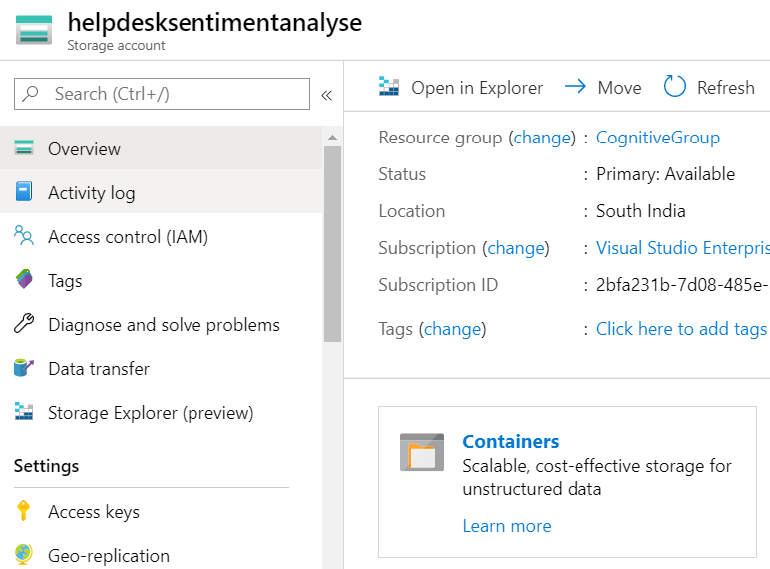The height and width of the screenshot is (569, 770).
Task: Click the Open in Explorer toolbar icon
Action: click(x=389, y=87)
